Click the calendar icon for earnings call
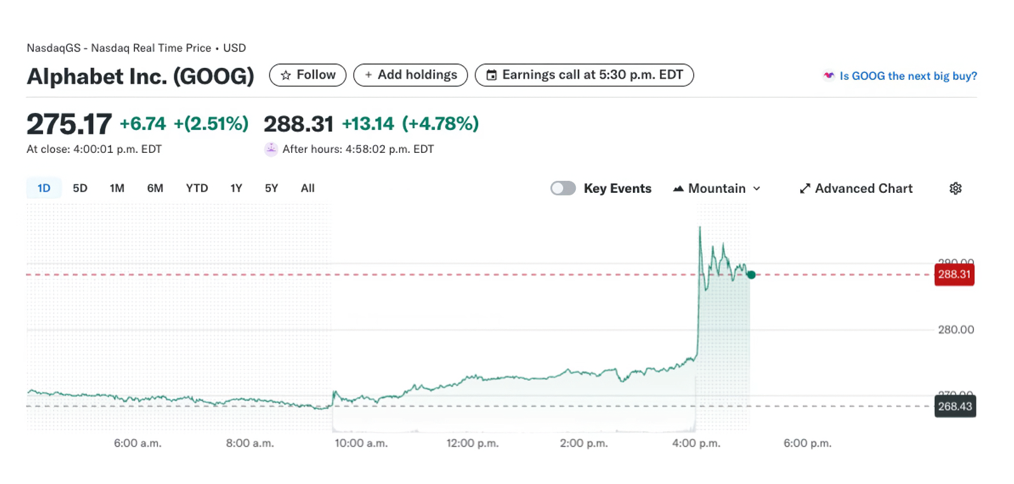This screenshot has height=484, width=1014. click(x=491, y=75)
